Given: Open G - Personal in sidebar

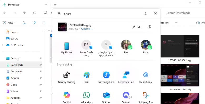Looking at the screenshot, I should 15,45.
